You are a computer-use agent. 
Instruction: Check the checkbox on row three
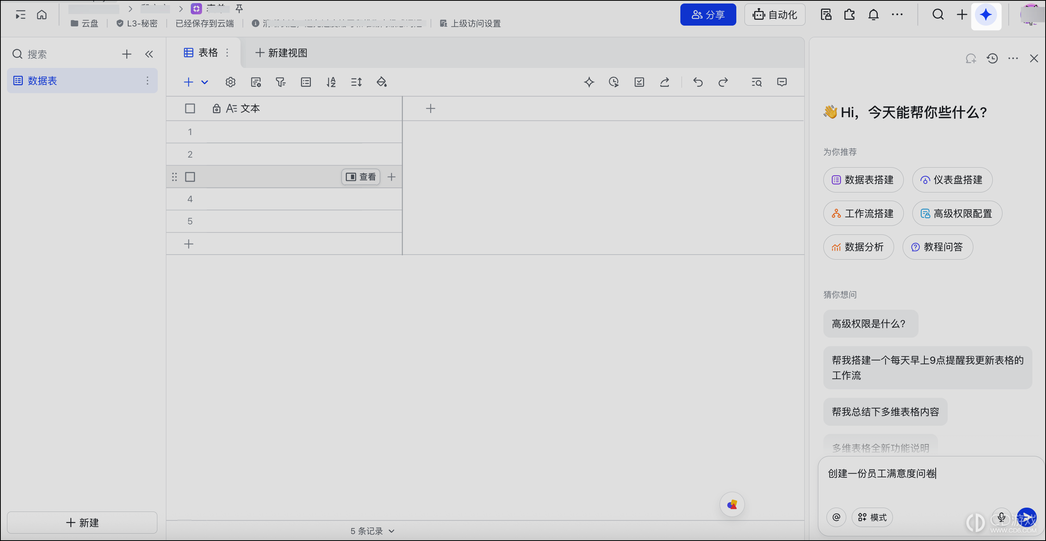click(190, 177)
